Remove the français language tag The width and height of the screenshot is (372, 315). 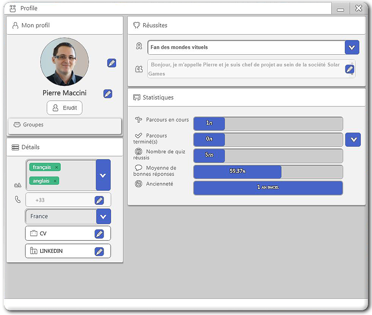tap(56, 167)
